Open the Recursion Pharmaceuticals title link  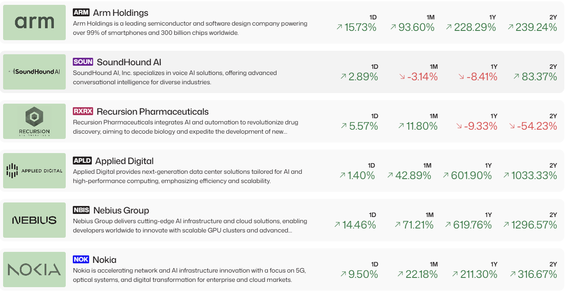point(153,112)
